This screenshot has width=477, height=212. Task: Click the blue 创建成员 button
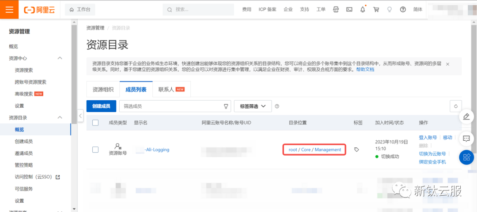[x=101, y=106]
